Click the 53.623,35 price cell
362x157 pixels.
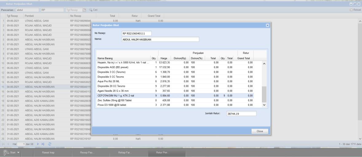click(164, 63)
